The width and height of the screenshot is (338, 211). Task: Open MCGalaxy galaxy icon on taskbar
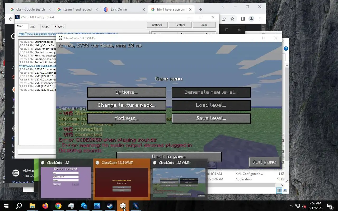point(136,206)
